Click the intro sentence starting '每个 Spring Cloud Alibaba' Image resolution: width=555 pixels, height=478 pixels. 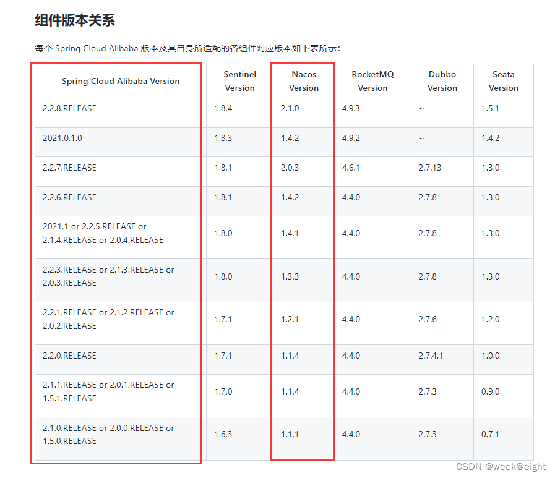pos(187,48)
